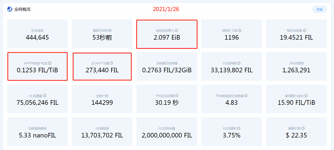This screenshot has width=334, height=150.
Task: Select the block height value 444,645
Action: [37, 38]
